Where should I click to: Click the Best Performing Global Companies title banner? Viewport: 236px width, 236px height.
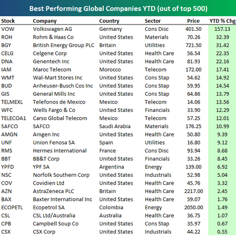[x=119, y=8]
